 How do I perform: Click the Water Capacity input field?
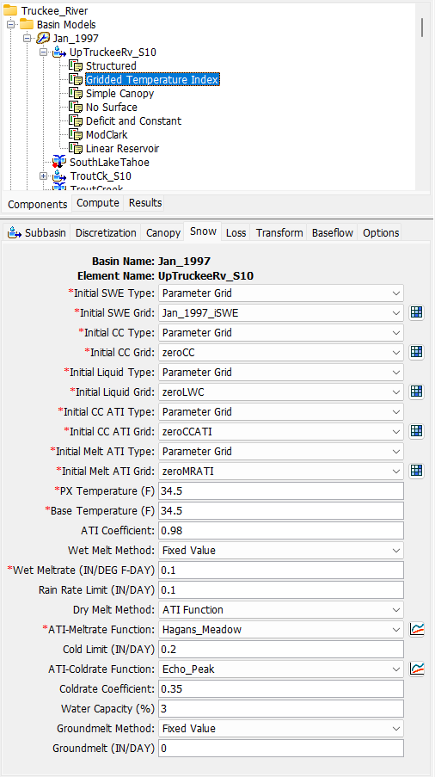pos(281,709)
